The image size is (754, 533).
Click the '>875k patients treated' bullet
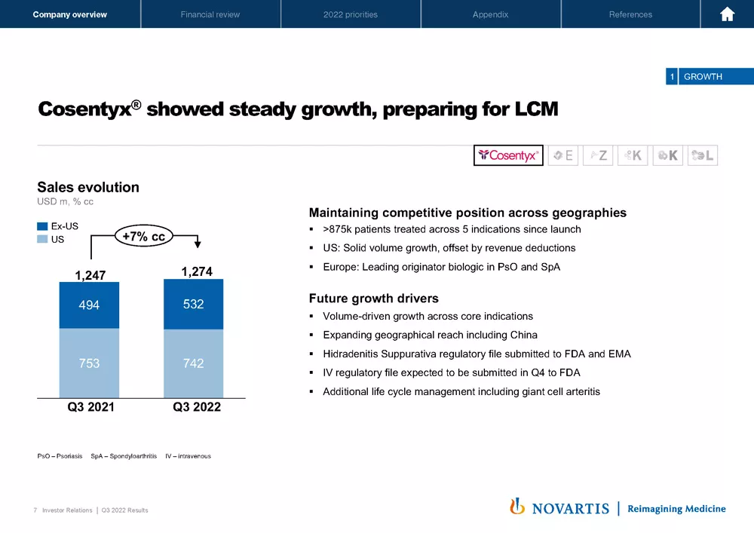click(452, 229)
